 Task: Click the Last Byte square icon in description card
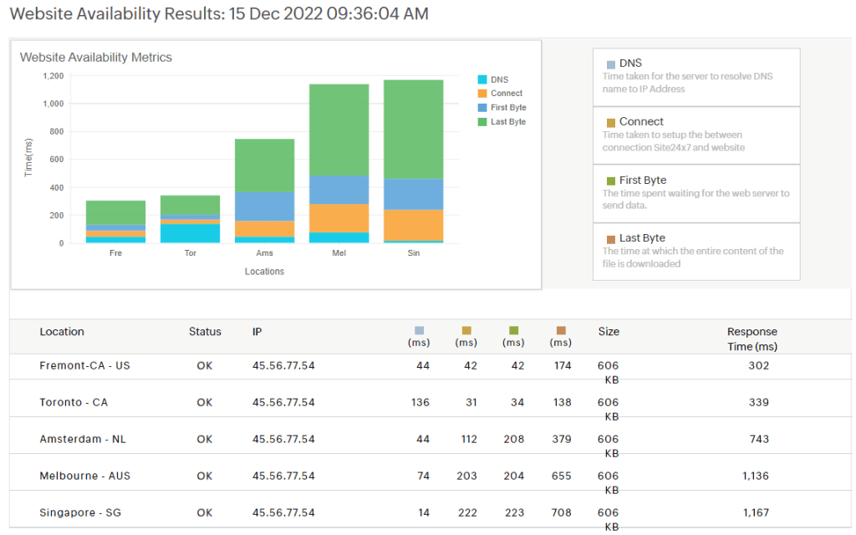610,239
